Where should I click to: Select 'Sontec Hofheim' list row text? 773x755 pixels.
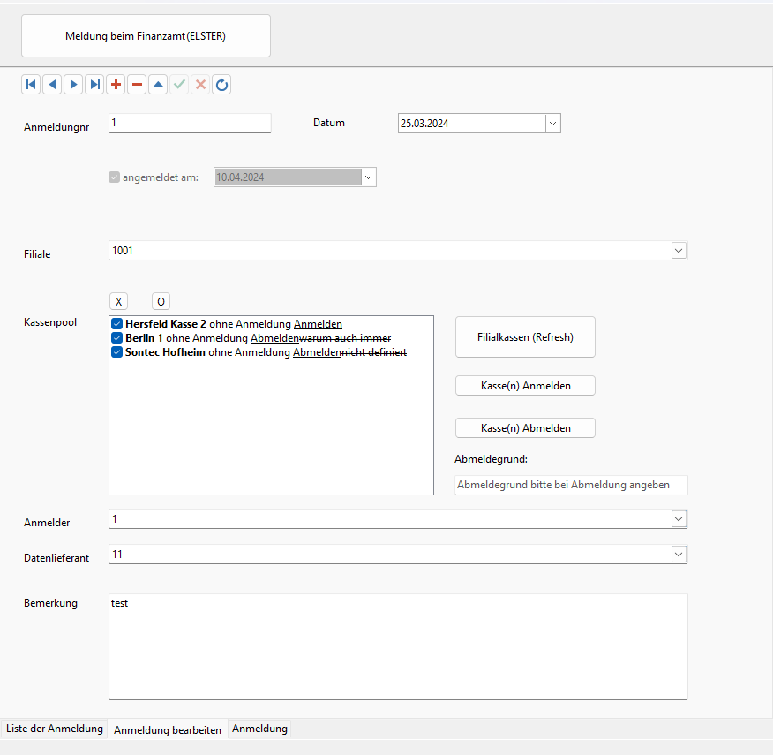coord(165,352)
